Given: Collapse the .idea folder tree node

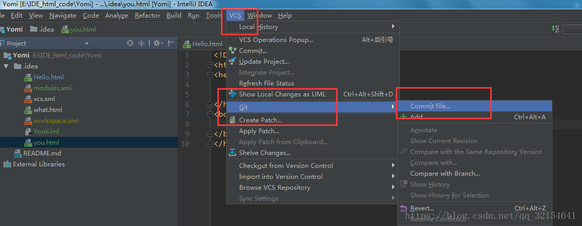Looking at the screenshot, I should click(6, 66).
